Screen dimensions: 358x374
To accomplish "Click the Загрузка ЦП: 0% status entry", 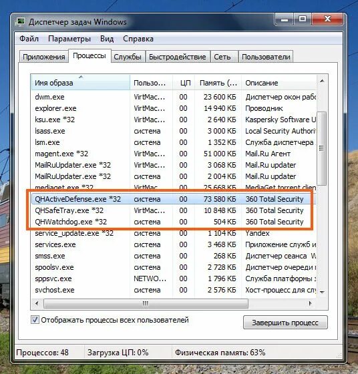I will point(118,353).
